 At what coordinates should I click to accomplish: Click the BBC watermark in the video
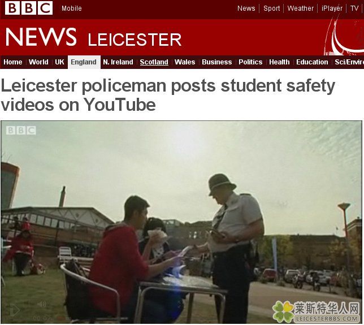point(21,131)
